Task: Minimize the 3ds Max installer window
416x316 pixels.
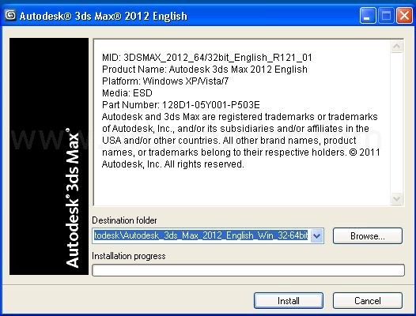Action: tap(368, 16)
